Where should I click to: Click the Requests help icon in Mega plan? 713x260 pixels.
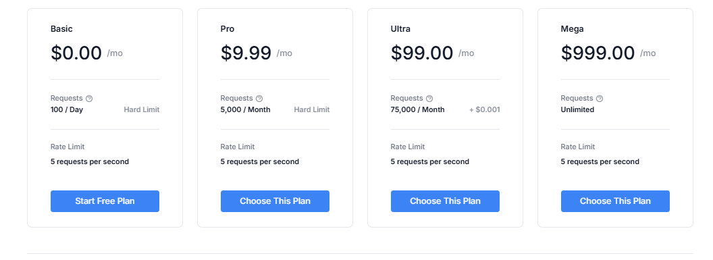(x=600, y=98)
